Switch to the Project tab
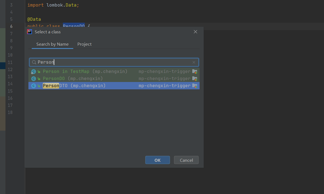Image resolution: width=324 pixels, height=194 pixels. pos(84,44)
